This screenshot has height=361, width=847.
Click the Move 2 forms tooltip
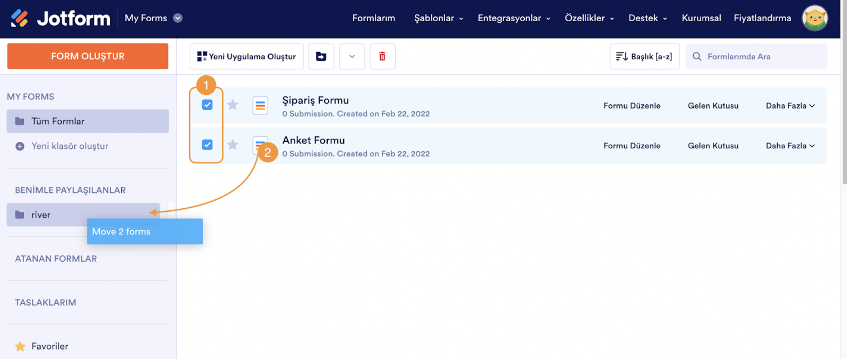click(145, 232)
